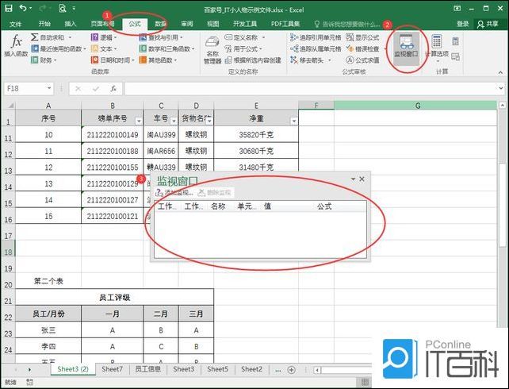Switch to the Insert (插入) tab

pos(70,24)
